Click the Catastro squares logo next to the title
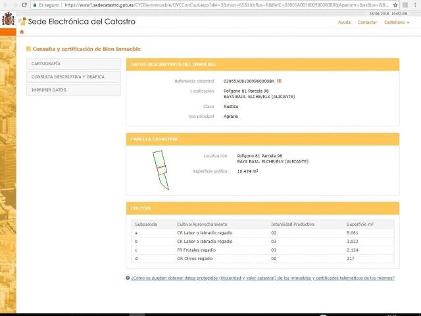The width and height of the screenshot is (421, 316). tap(22, 21)
